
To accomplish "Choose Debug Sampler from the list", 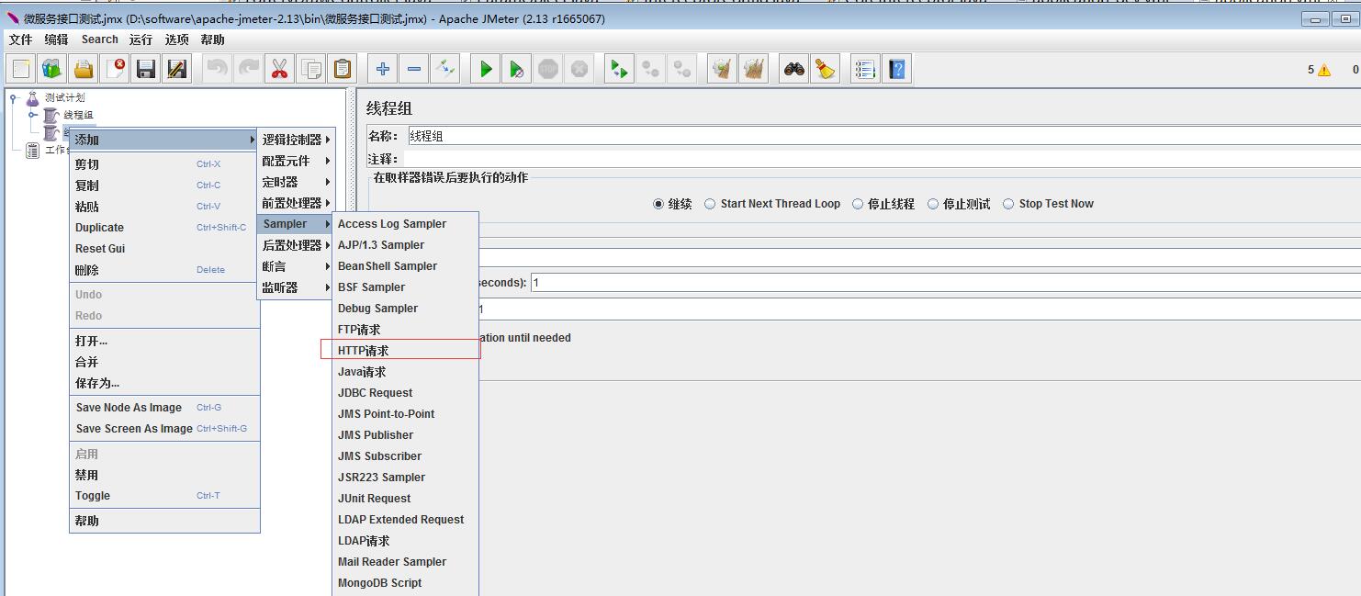I will click(x=406, y=309).
